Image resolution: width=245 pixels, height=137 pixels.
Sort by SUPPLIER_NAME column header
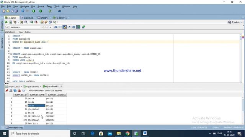pos(37,95)
